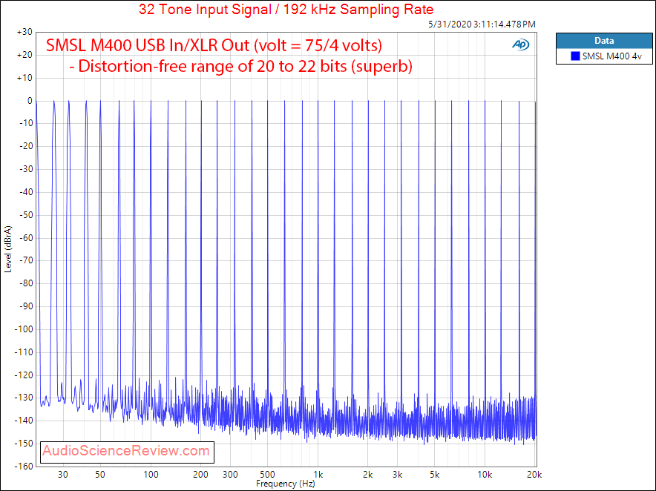The width and height of the screenshot is (656, 491).
Task: Click the "5k" frequency axis tick label
Action: pos(435,475)
